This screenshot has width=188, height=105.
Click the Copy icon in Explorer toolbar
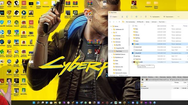coord(127,17)
